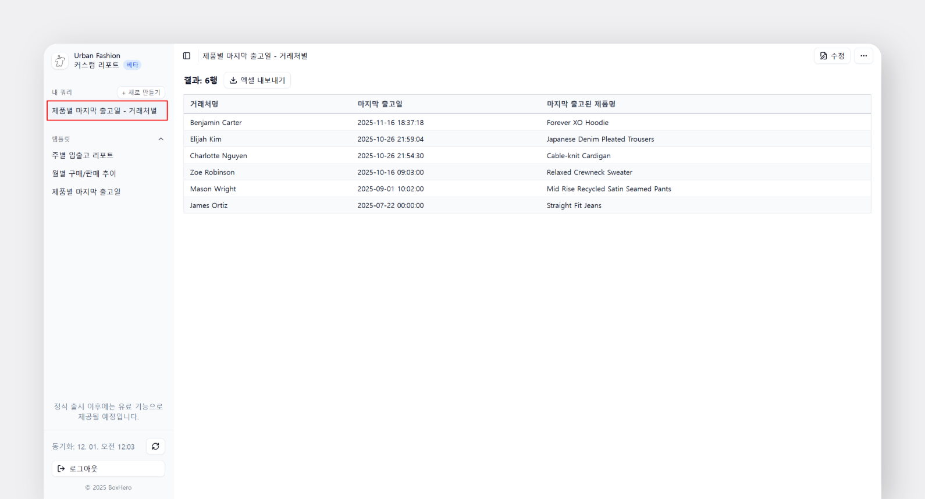Open 제품별 마지막 출고일 template
Image resolution: width=925 pixels, height=499 pixels.
[x=86, y=192]
